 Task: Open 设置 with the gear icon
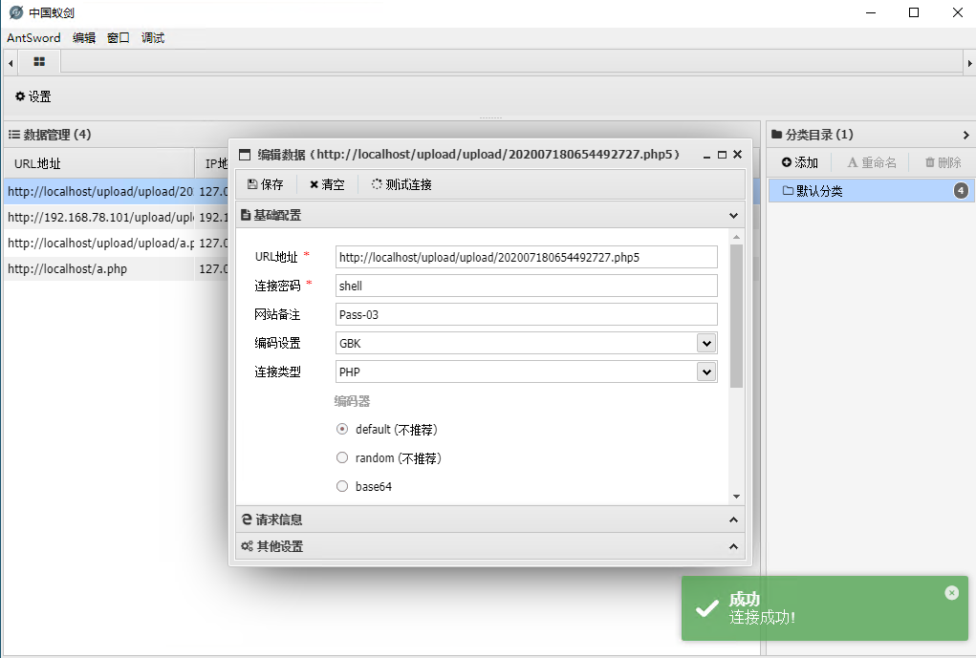coord(33,96)
